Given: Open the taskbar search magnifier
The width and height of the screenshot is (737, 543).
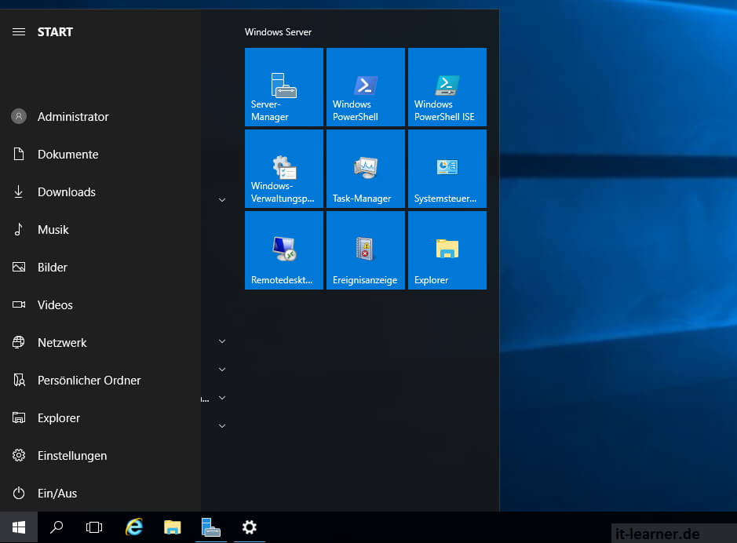Looking at the screenshot, I should pyautogui.click(x=57, y=527).
